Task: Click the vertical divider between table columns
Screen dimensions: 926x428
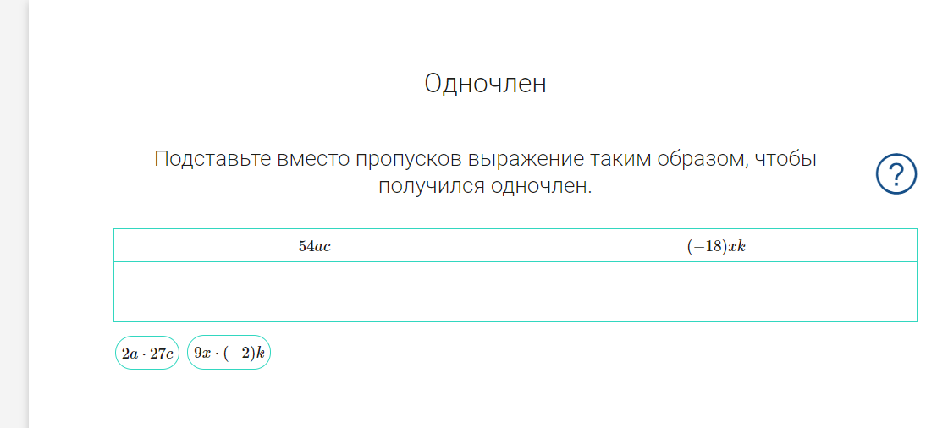Action: click(x=515, y=275)
